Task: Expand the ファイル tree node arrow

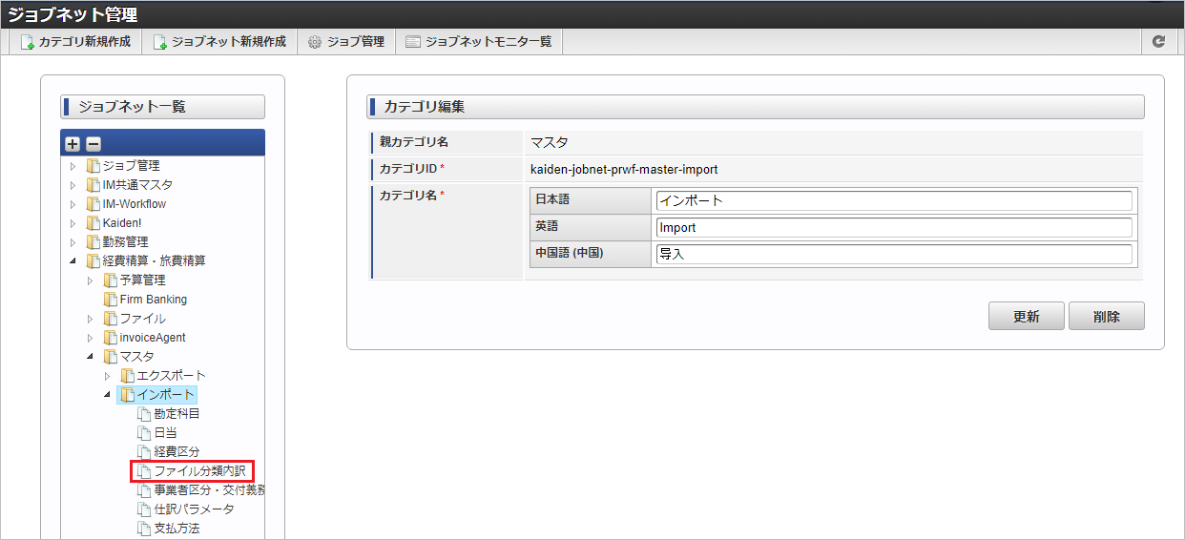Action: (90, 319)
